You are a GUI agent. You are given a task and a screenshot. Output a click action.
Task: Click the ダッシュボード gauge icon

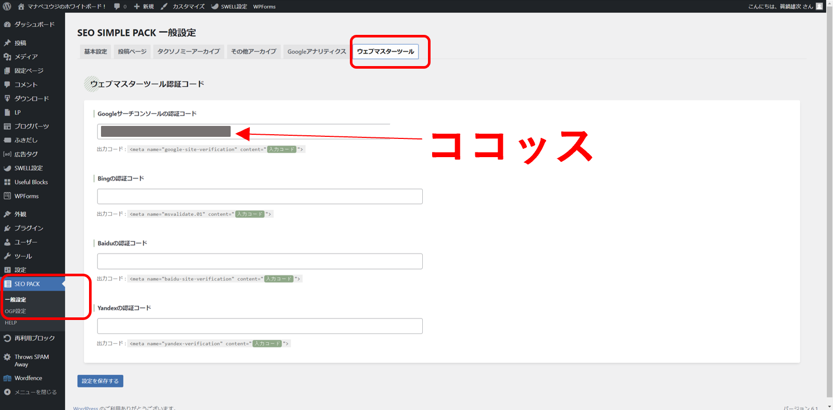pos(7,24)
